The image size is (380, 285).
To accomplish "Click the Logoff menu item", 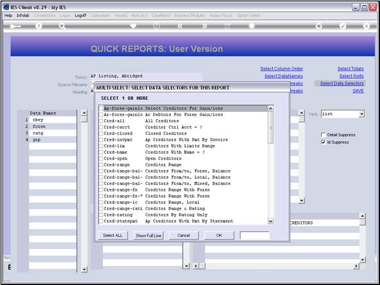I will [80, 15].
